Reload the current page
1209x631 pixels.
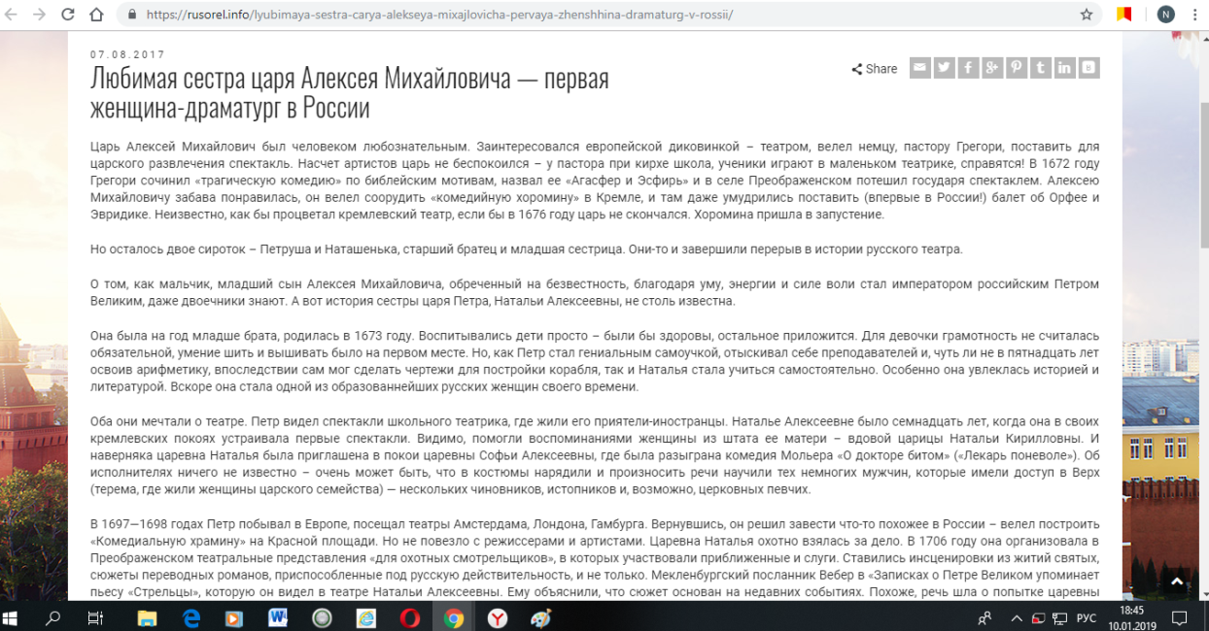tap(68, 15)
